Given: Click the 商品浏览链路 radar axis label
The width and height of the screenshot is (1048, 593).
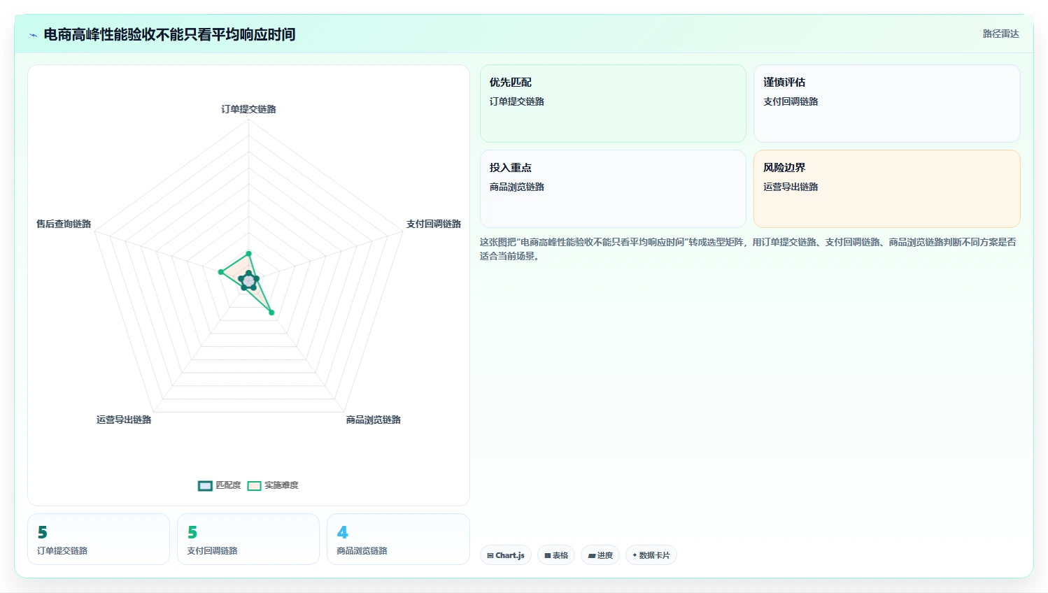Looking at the screenshot, I should [x=374, y=420].
